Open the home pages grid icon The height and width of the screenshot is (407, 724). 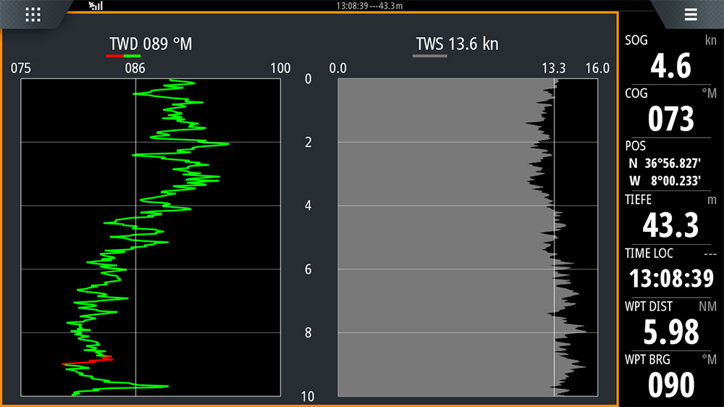(x=33, y=15)
